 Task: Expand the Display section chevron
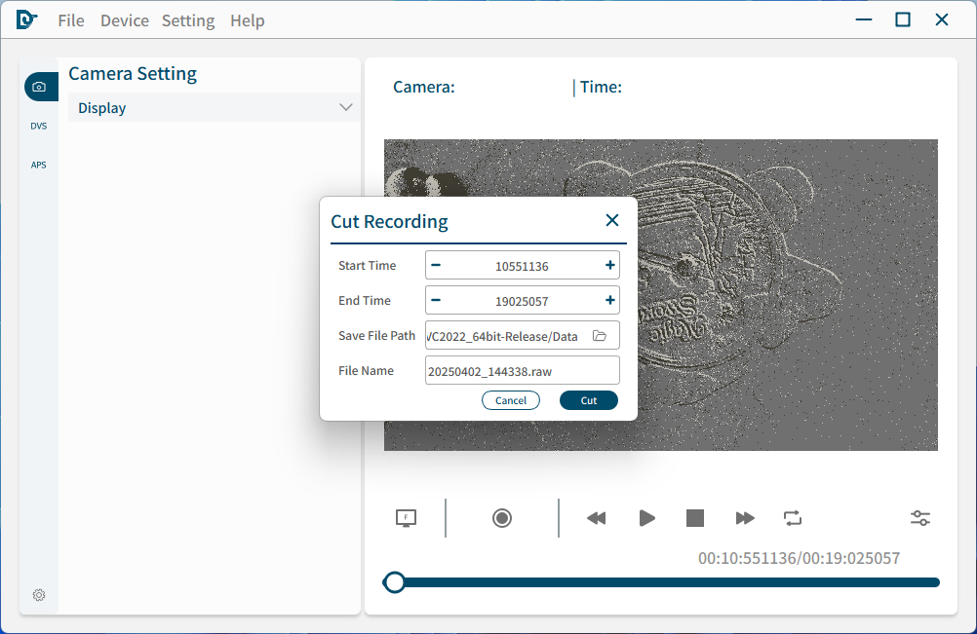click(345, 107)
